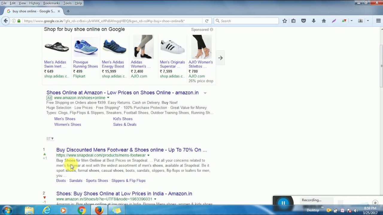
Task: Open Action Center flag tray icon
Action: tap(349, 211)
